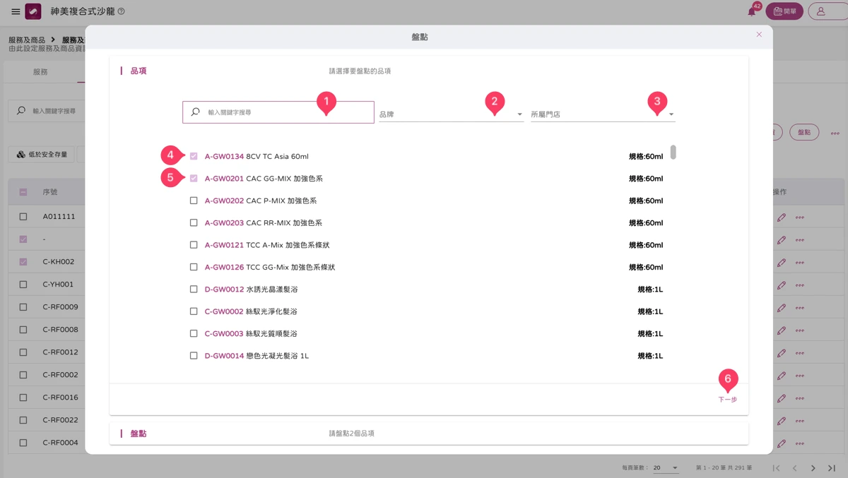Go to the previous page of results
The width and height of the screenshot is (848, 478).
(x=794, y=468)
